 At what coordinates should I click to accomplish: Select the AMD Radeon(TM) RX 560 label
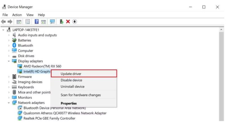42,66
